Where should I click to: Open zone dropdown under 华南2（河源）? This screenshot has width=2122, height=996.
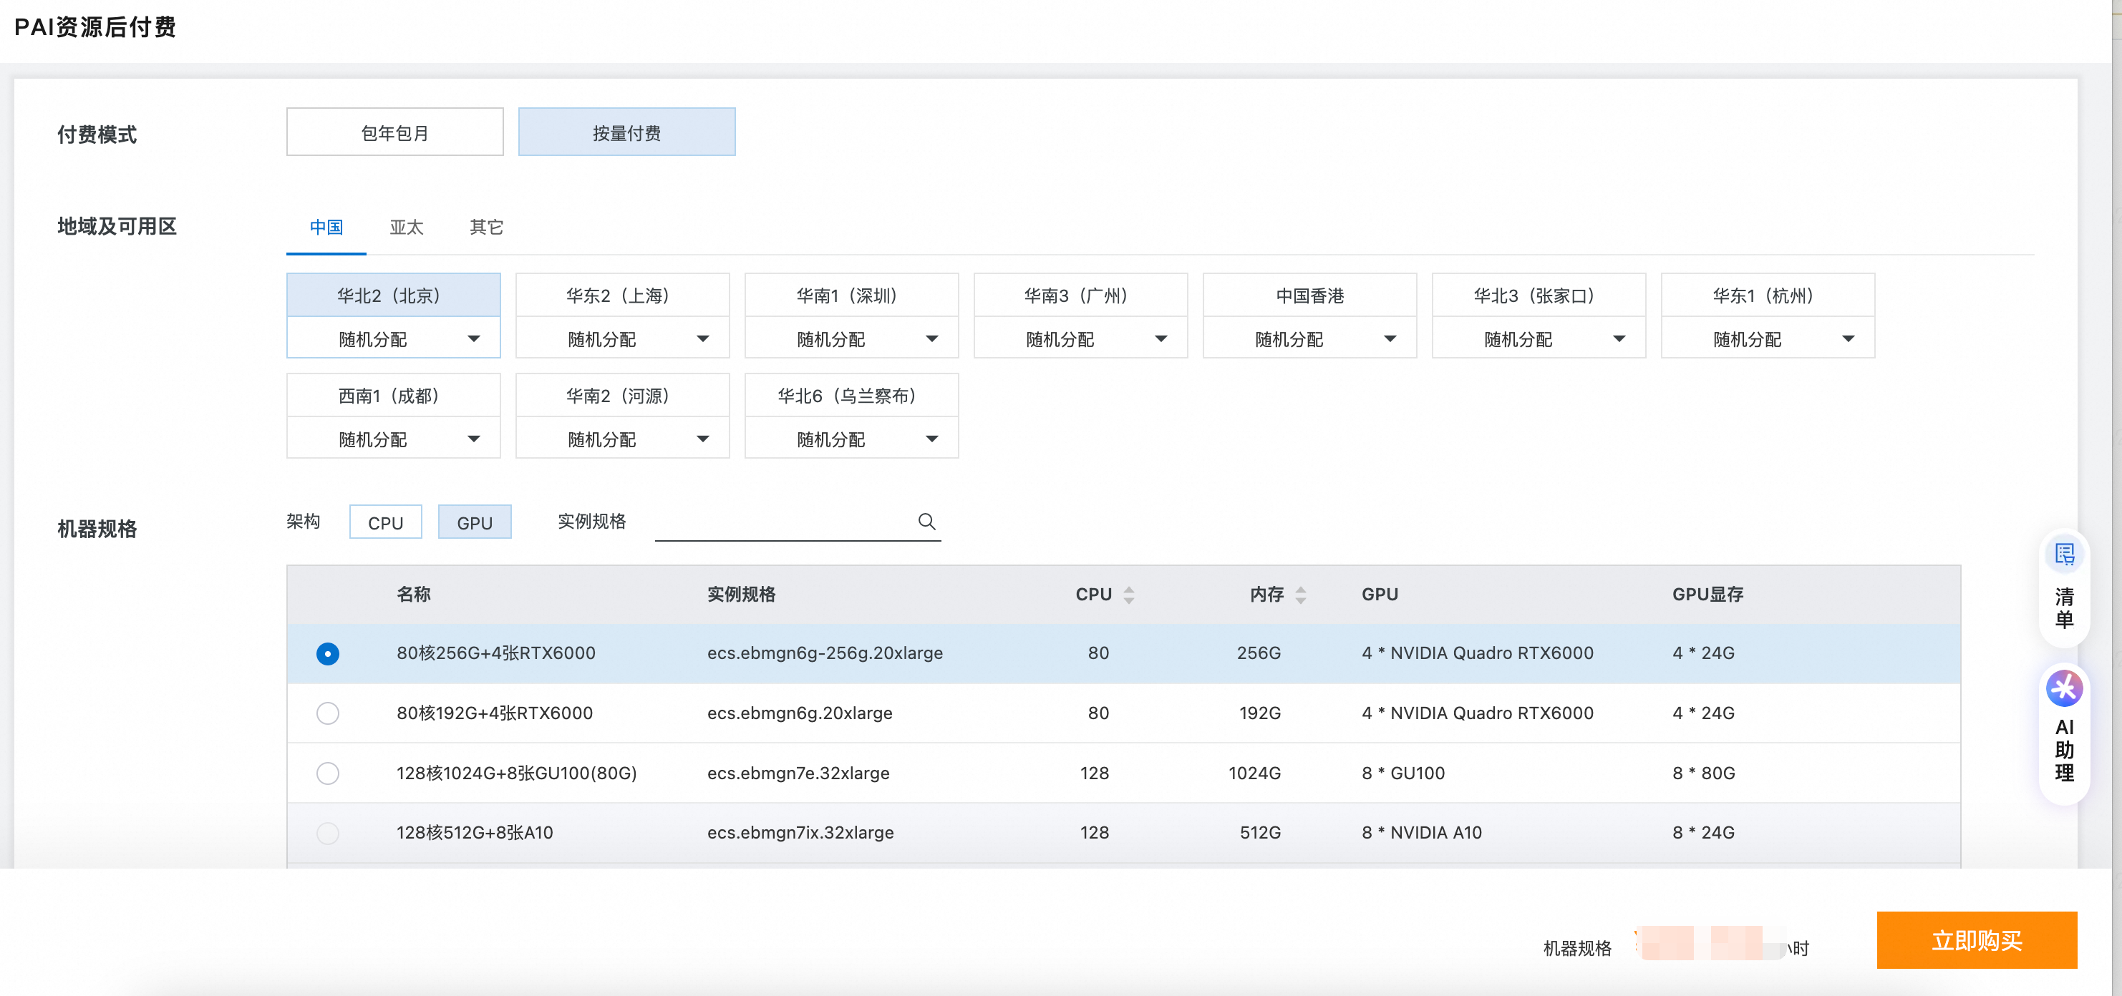[x=623, y=439]
